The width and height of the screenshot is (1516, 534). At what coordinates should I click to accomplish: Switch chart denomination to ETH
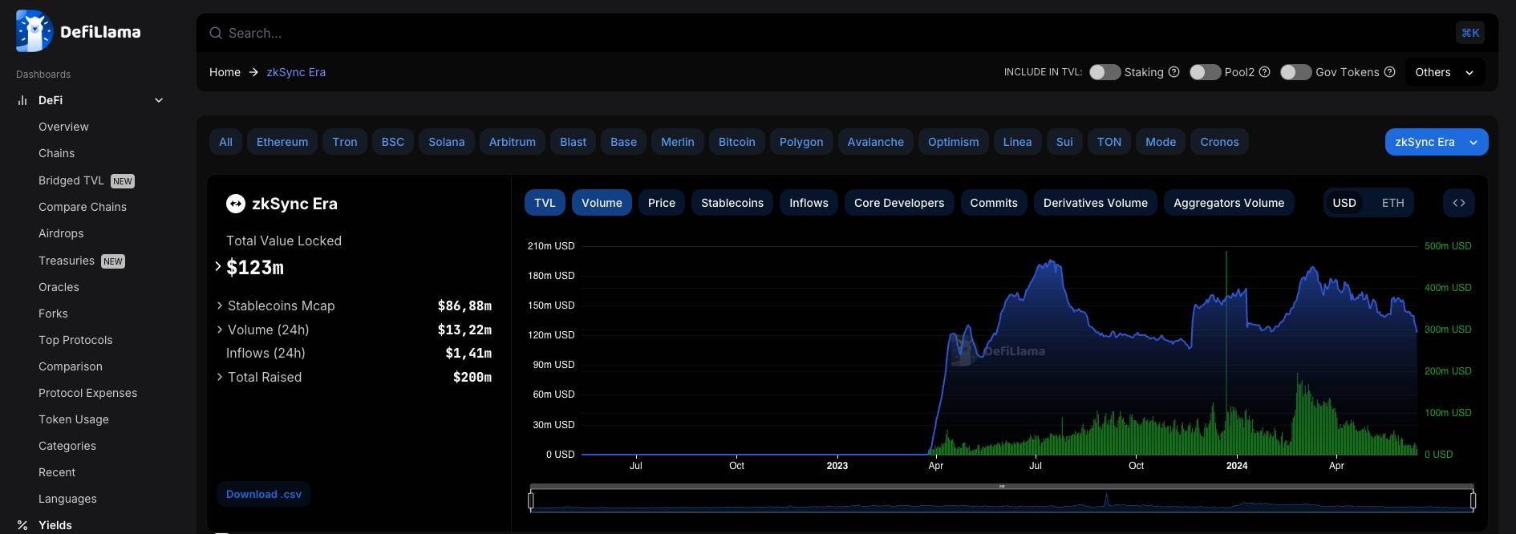(x=1392, y=203)
